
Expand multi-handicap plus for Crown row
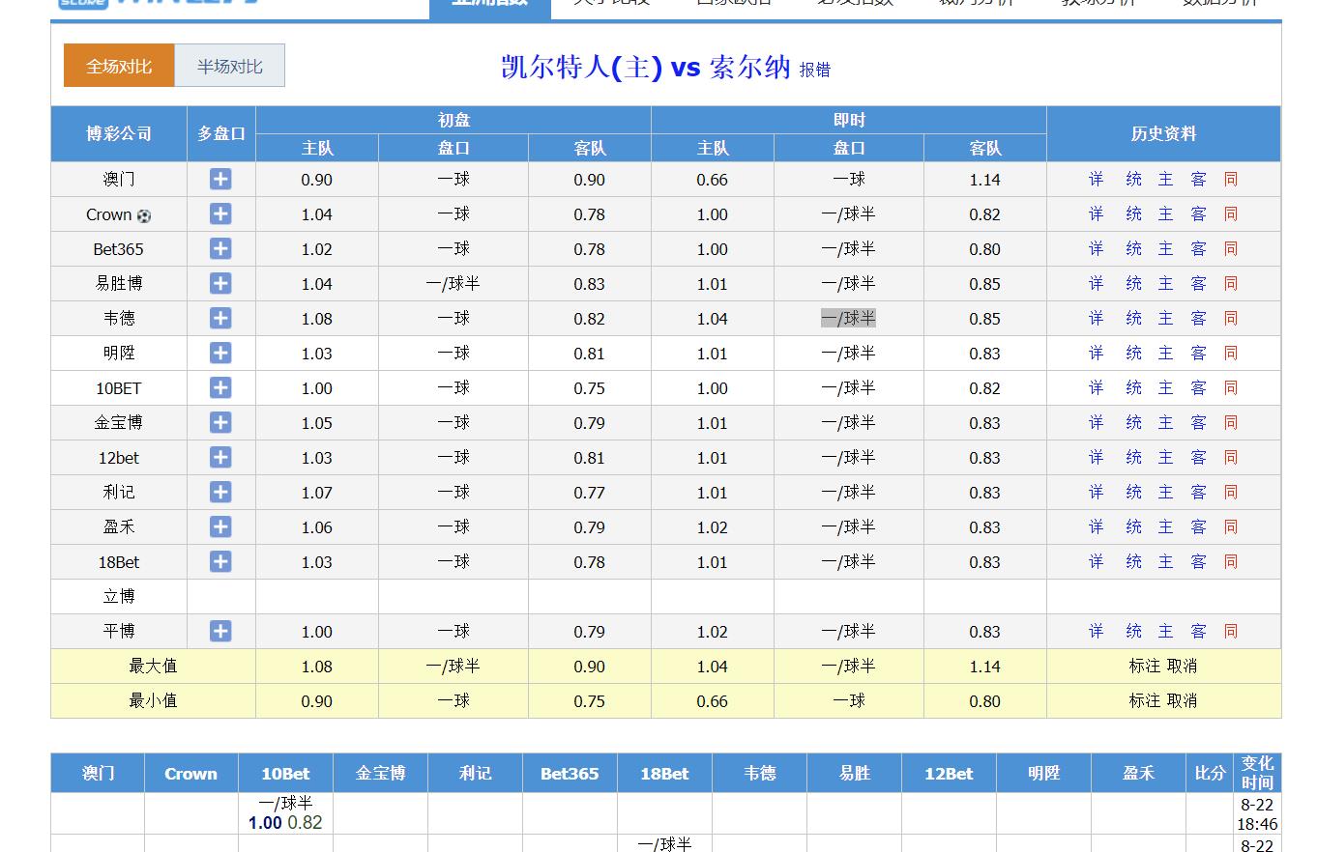pos(220,213)
